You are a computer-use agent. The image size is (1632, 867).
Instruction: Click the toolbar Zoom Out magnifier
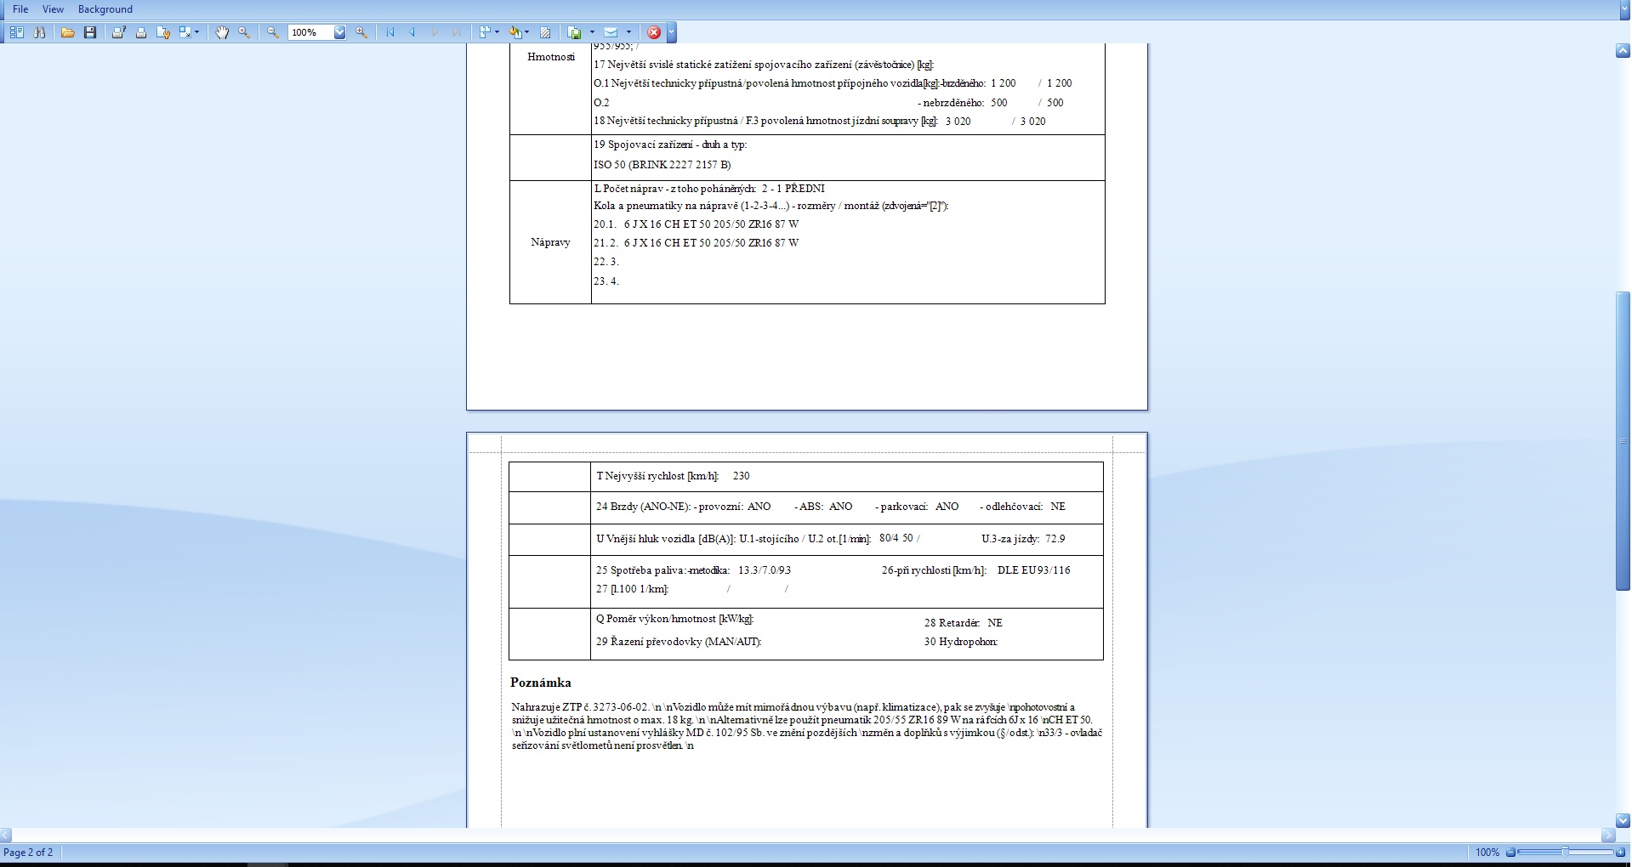pyautogui.click(x=273, y=32)
